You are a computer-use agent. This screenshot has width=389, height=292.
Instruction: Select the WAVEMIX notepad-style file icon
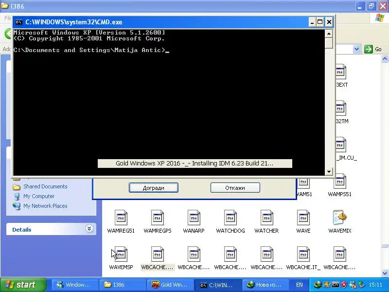[339, 218]
